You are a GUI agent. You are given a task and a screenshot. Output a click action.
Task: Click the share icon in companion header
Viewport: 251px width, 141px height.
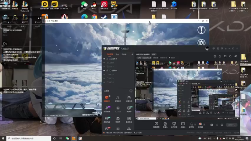coord(236,56)
